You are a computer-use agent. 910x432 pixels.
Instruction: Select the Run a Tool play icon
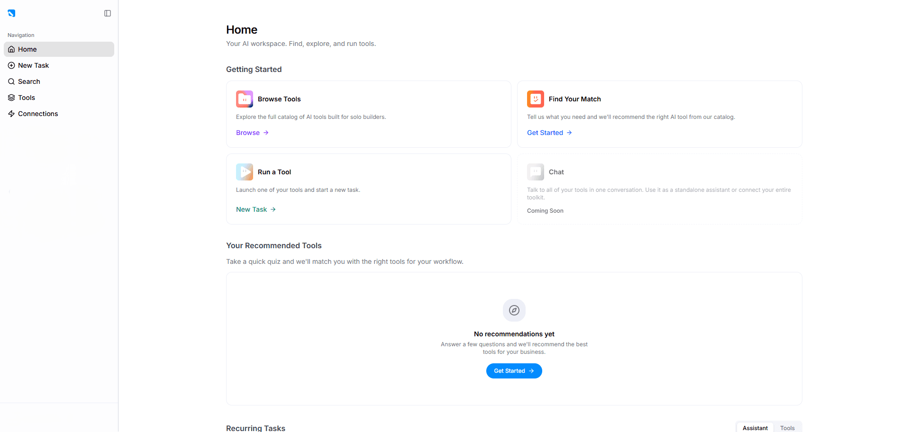pos(245,172)
